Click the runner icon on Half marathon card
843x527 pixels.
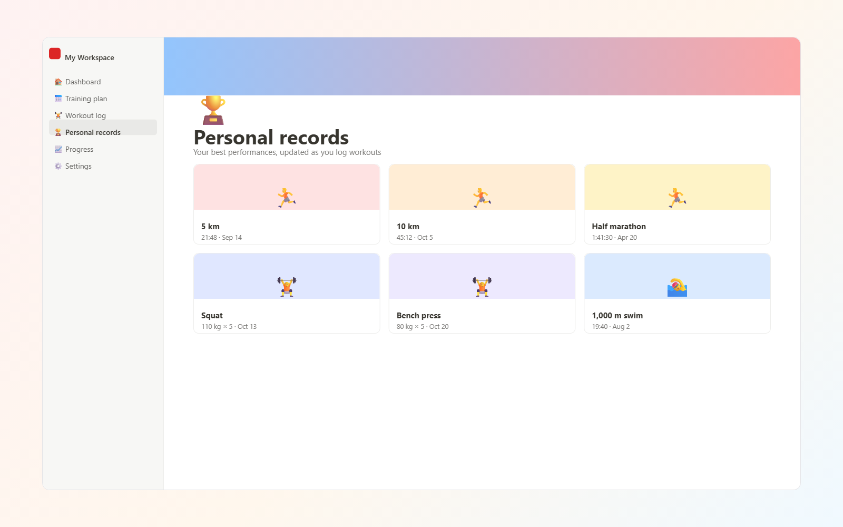point(677,198)
